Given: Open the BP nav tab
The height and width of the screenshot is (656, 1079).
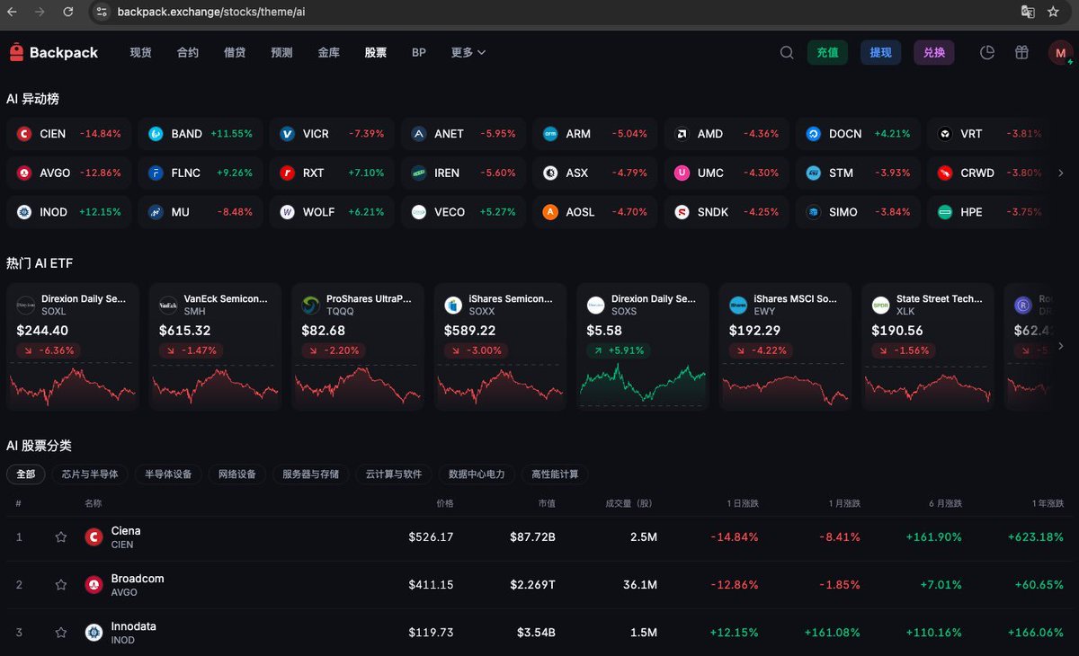Looking at the screenshot, I should (x=419, y=53).
